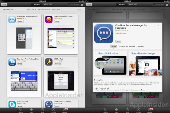The height and width of the screenshot is (113, 170).
Task: Tap FREE for ChatNow for Facebook
Action: coord(57,107)
